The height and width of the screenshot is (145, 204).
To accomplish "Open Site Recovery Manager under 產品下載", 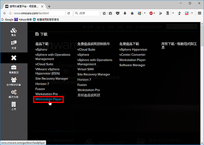I will 52,79.
